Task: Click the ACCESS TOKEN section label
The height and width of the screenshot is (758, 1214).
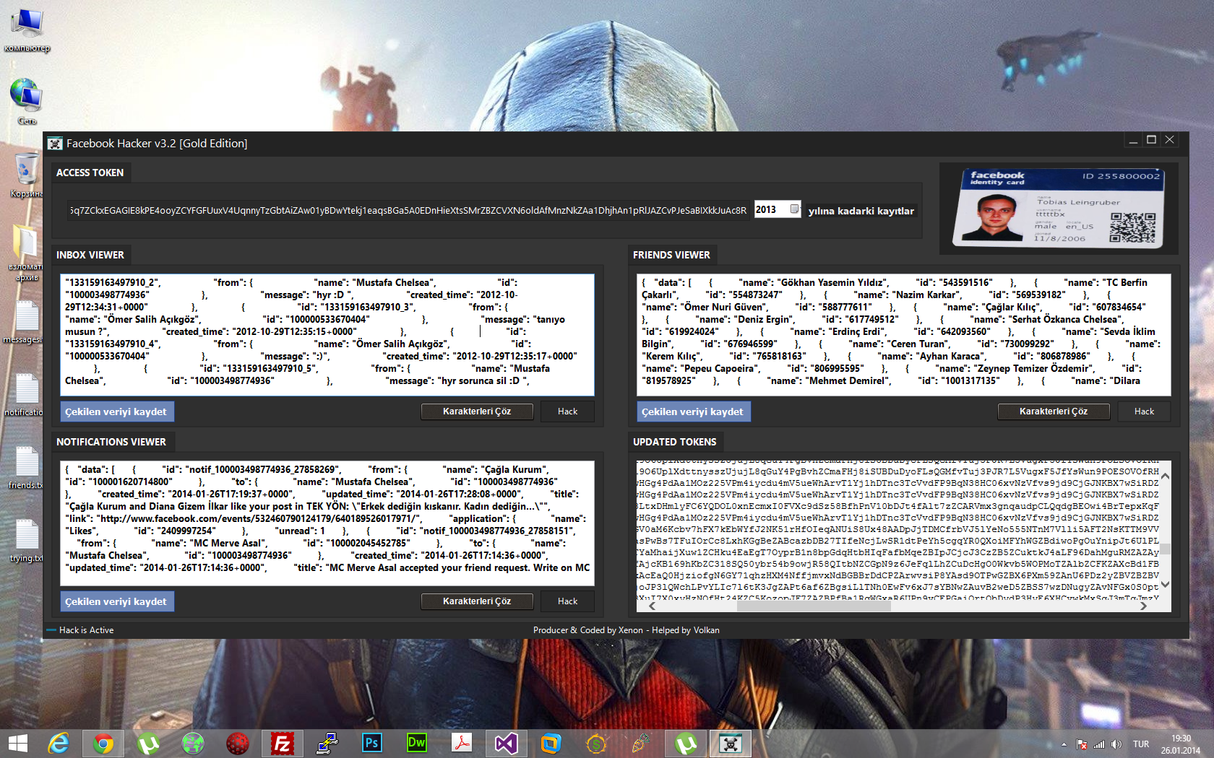Action: pos(90,173)
